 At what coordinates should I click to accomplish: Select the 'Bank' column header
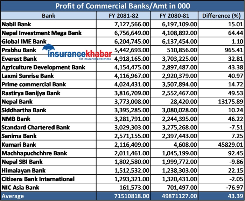[x=48, y=16]
